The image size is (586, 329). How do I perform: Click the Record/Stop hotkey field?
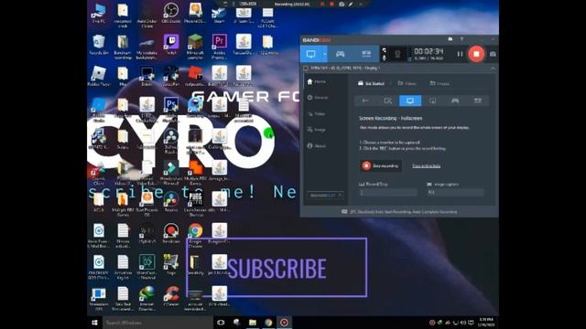point(387,193)
